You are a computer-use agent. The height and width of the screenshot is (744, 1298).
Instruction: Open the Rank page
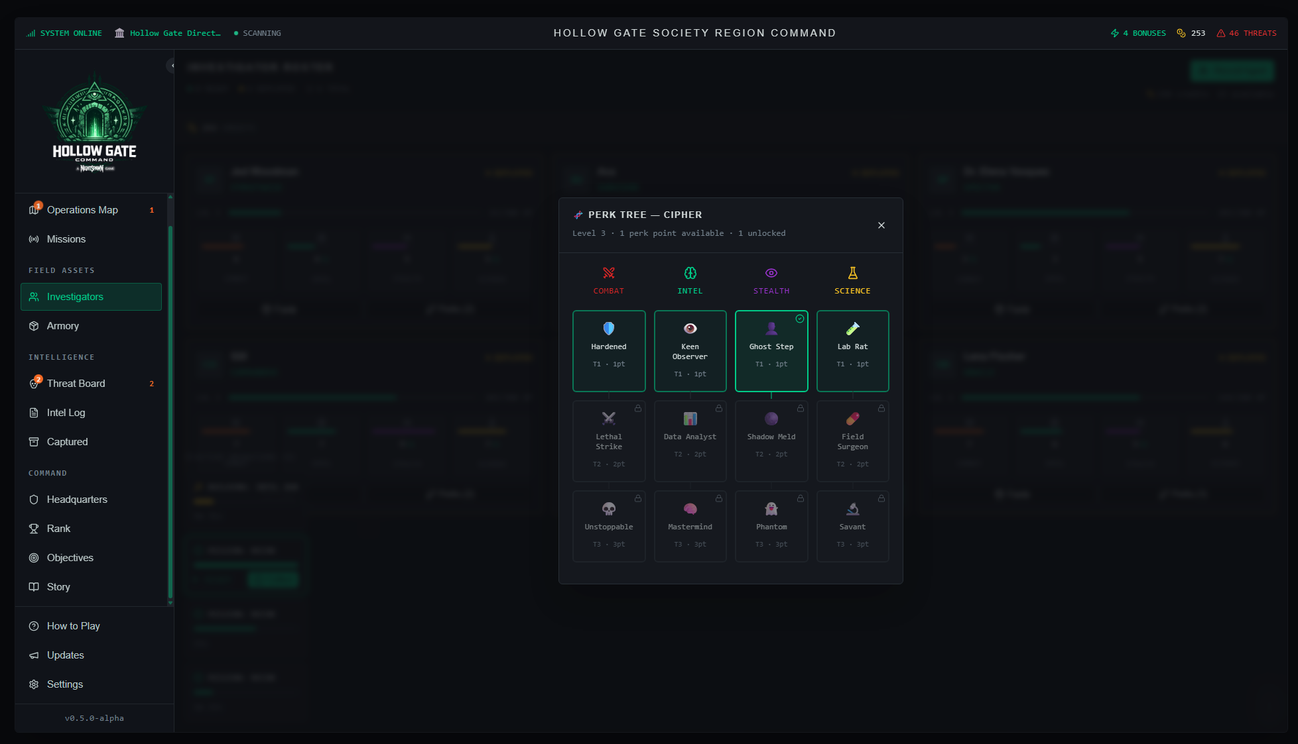point(91,529)
